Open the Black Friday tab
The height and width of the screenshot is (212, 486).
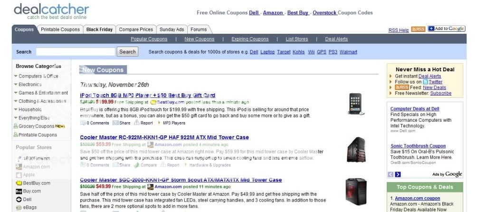click(x=99, y=29)
